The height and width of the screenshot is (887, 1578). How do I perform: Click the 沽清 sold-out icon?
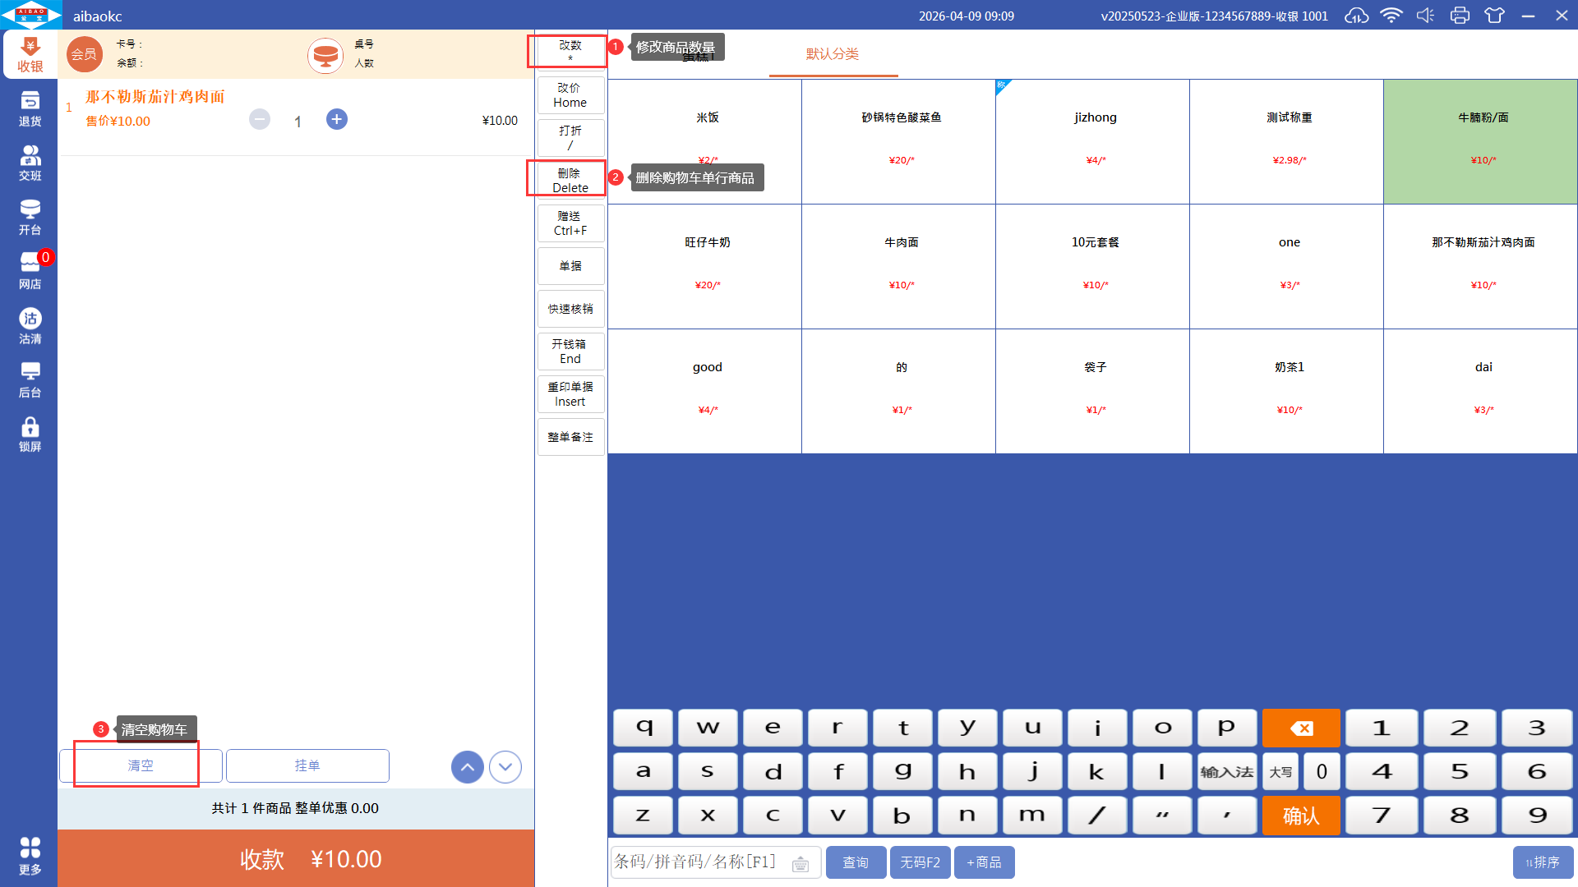tap(30, 326)
